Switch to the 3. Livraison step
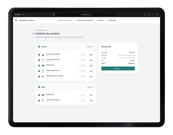The height and width of the screenshot is (135, 173). coord(100,20)
